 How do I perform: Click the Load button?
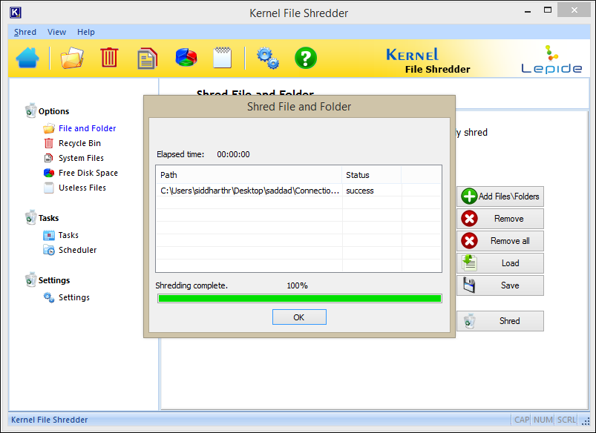pyautogui.click(x=500, y=263)
